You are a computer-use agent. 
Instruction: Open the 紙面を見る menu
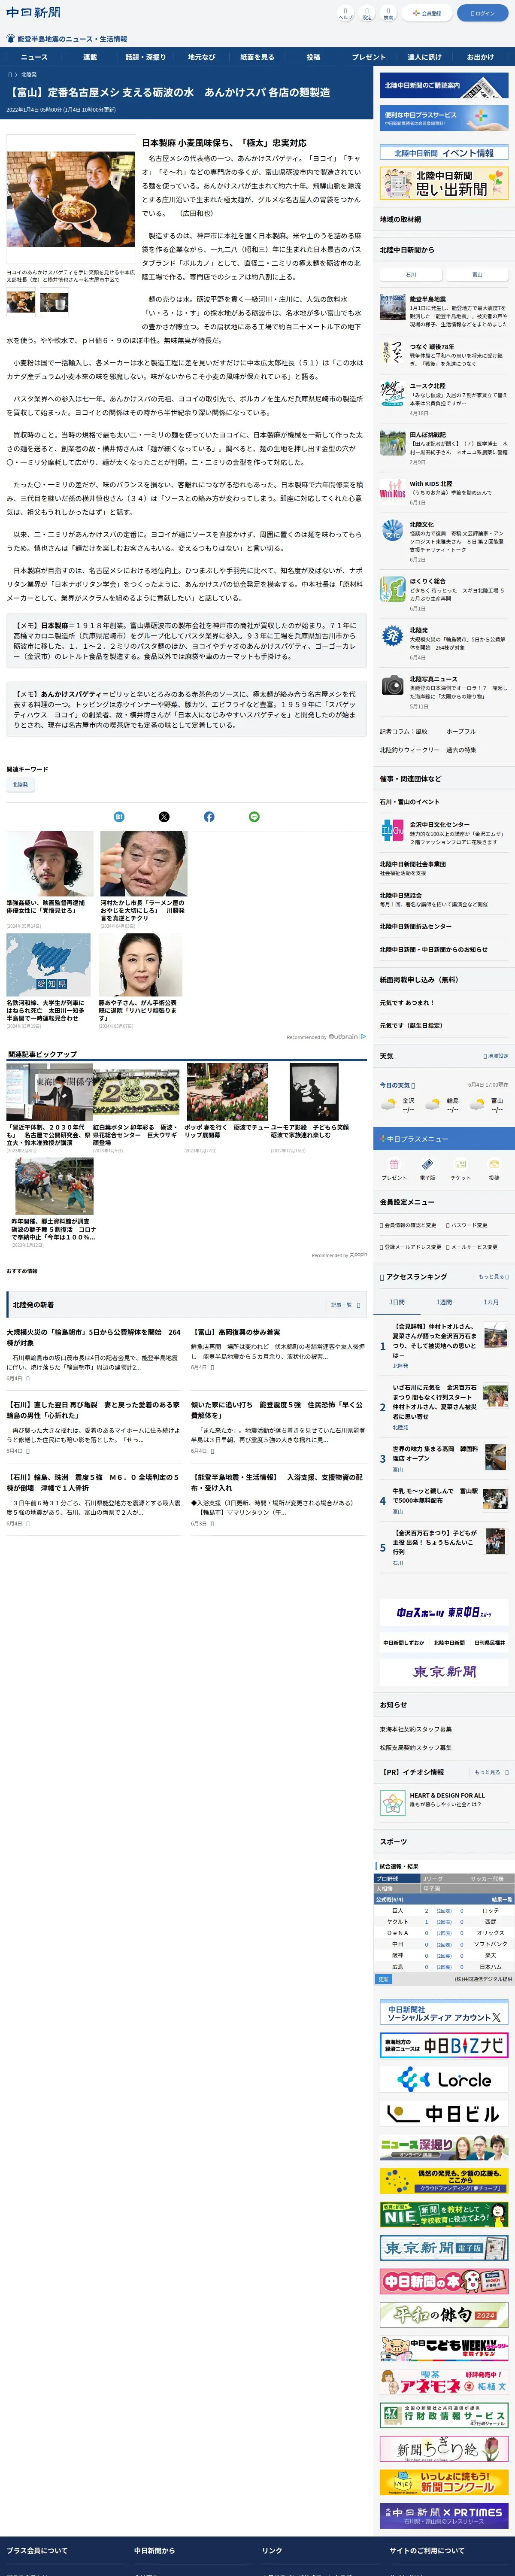(257, 57)
